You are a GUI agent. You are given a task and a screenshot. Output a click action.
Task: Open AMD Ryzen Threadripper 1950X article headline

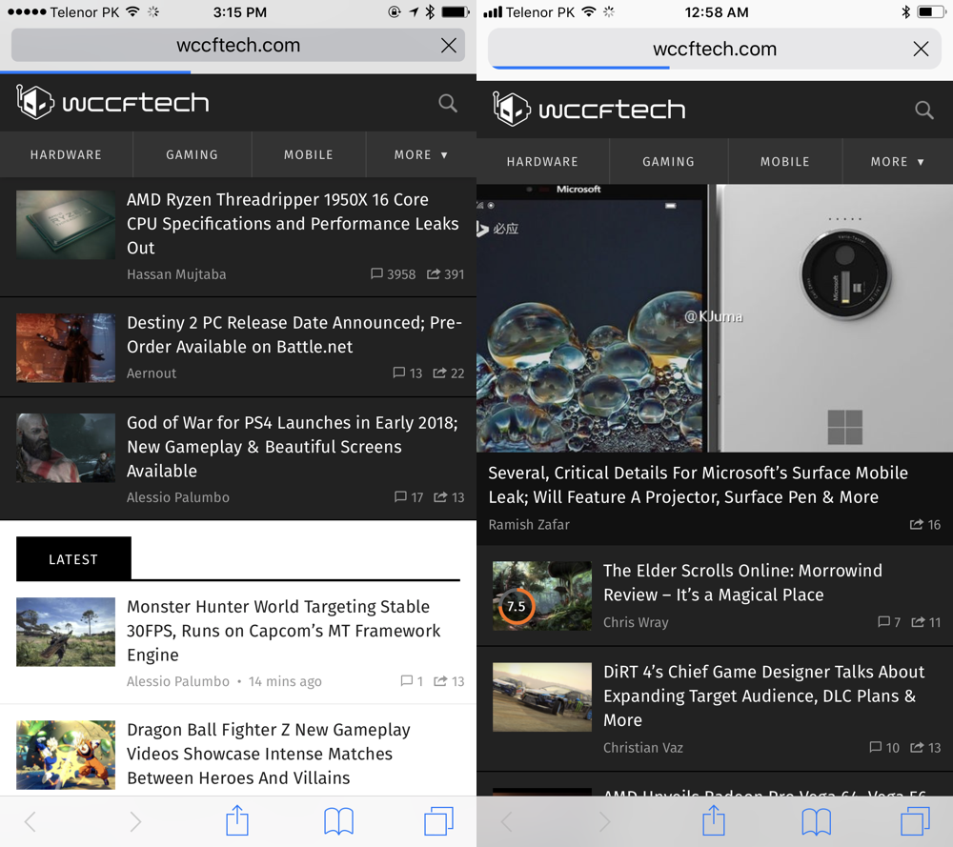(x=293, y=224)
